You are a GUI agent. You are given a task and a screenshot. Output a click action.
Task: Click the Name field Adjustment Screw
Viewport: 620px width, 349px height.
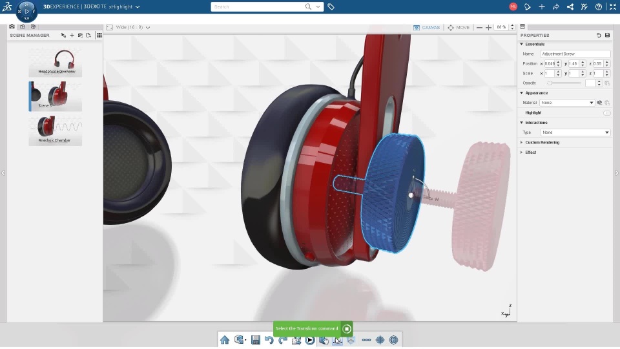click(x=575, y=54)
